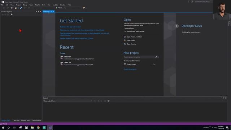Click the SFGUI.sln solution file icon
Screen dimensions: 231x130
point(62,58)
